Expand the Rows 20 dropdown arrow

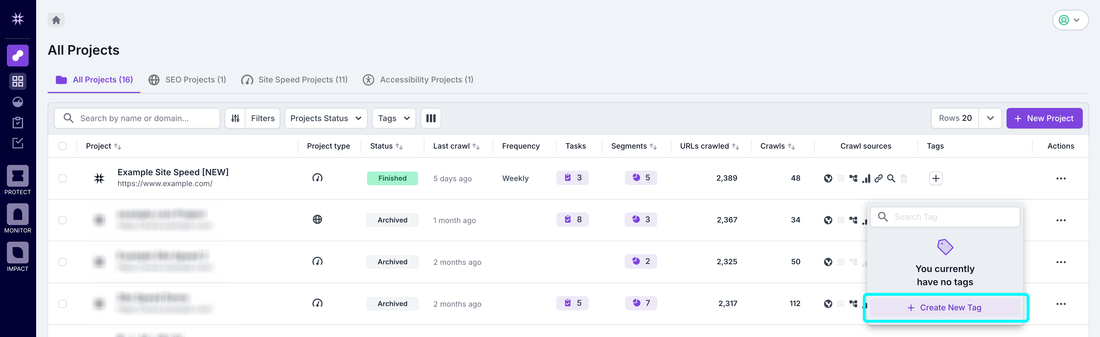point(990,118)
